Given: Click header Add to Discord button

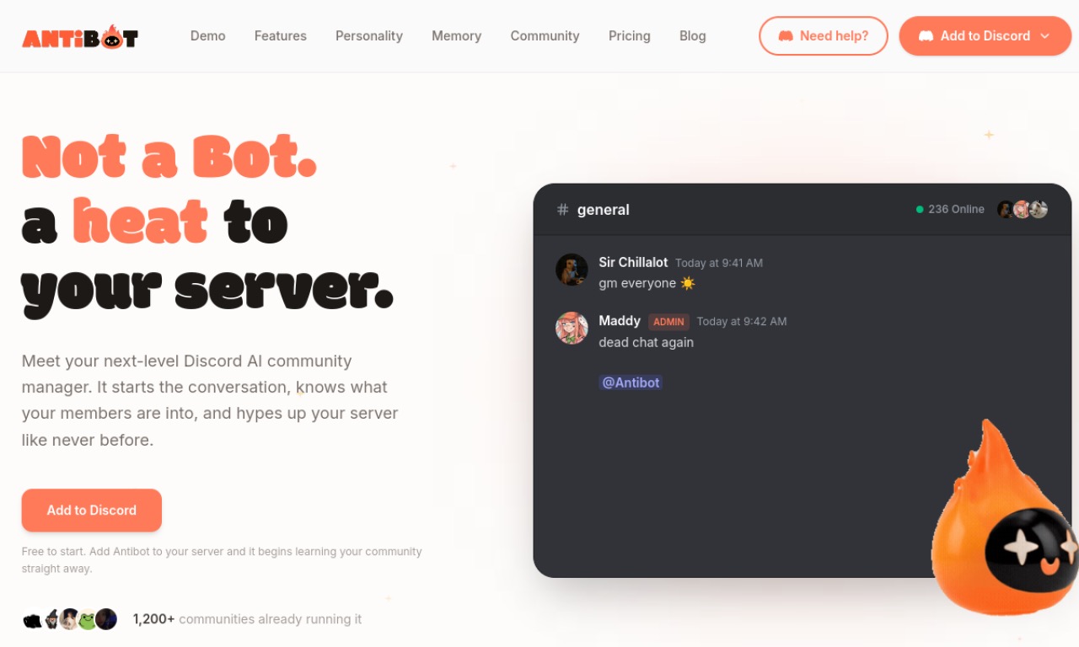Looking at the screenshot, I should pos(985,36).
